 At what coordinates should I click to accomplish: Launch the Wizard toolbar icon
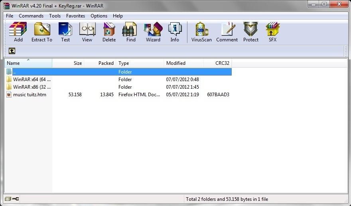coord(153,29)
